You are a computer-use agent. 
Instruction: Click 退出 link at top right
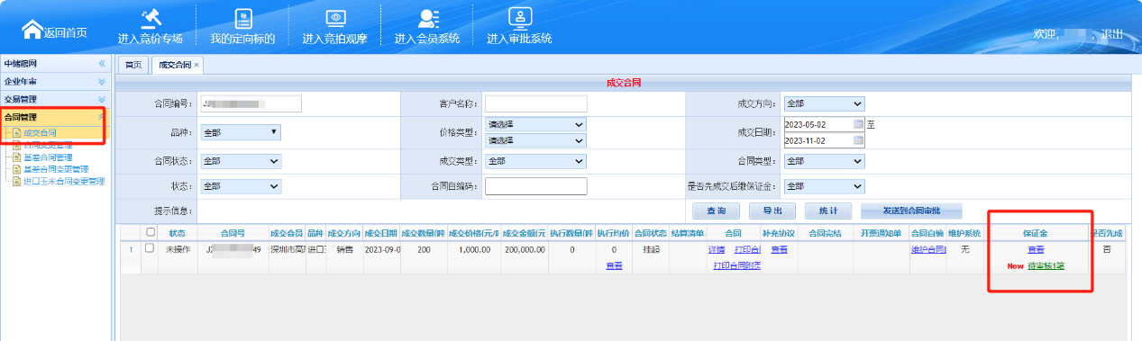point(1112,34)
